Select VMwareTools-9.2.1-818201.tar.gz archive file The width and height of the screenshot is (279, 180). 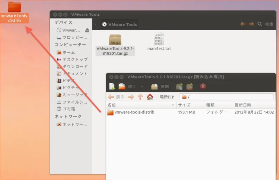(x=115, y=45)
